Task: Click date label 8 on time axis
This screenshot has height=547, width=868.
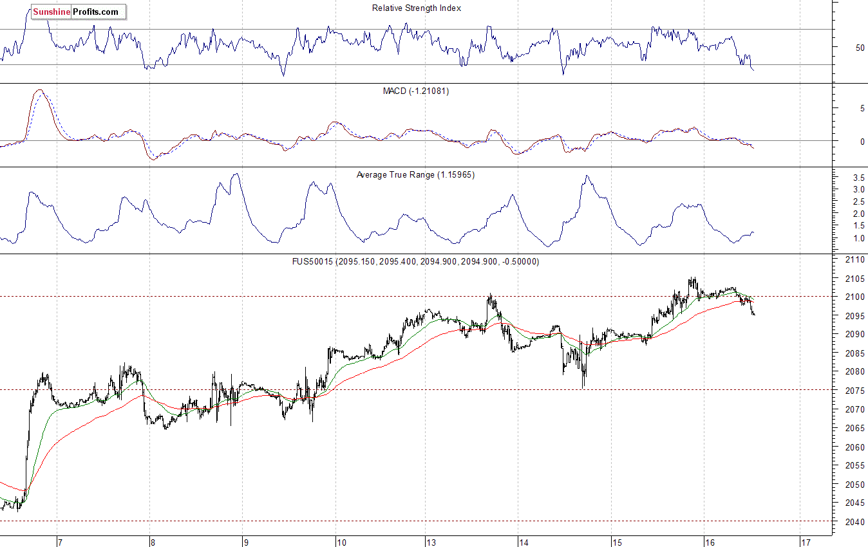Action: click(x=153, y=542)
